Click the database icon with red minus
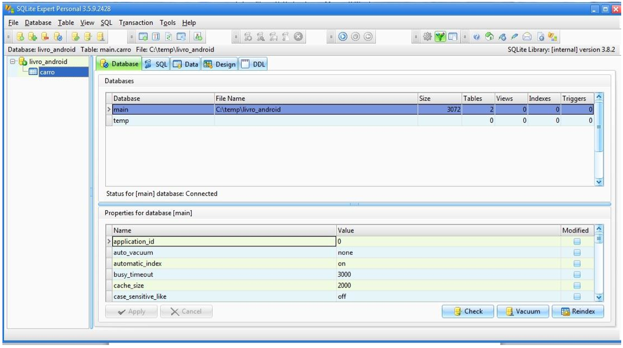This screenshot has width=623, height=348. coord(45,37)
